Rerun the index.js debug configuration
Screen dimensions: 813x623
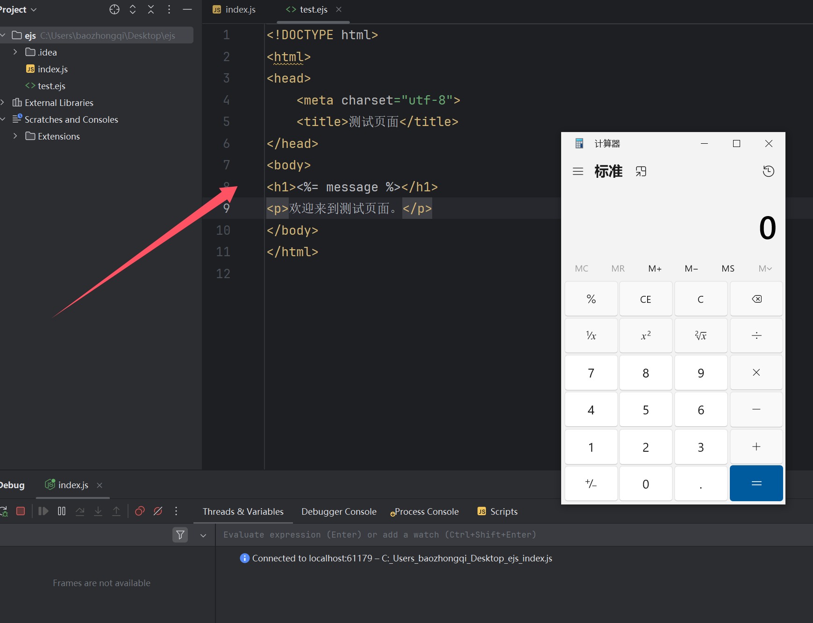4,511
